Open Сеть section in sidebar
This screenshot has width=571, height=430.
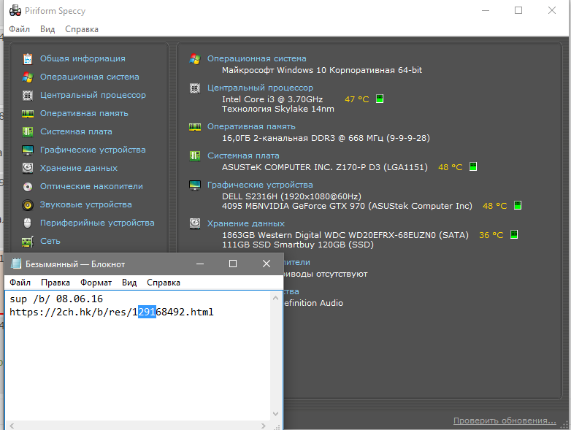click(50, 241)
